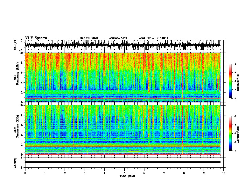Click inside the ch.2 spectrogram panel
The height and width of the screenshot is (194, 252).
[122, 130]
